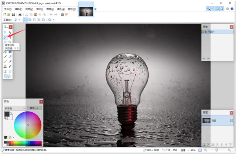Click the More button in the Colors panel

tap(34, 108)
